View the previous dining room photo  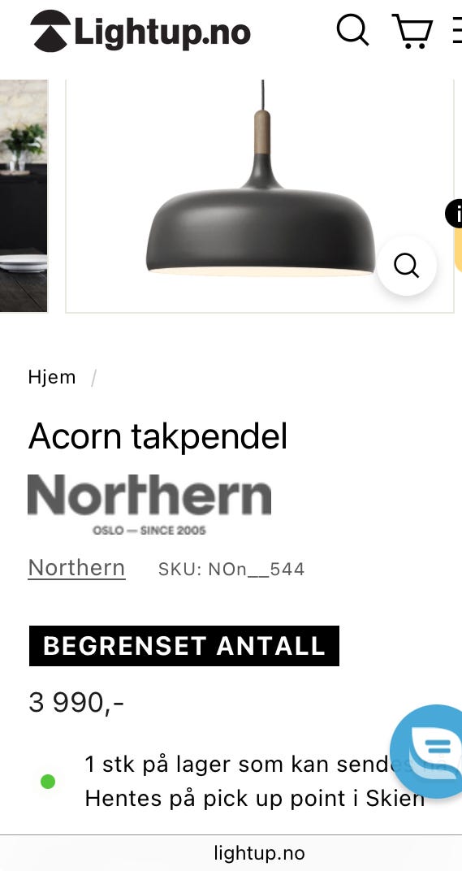coord(24,196)
